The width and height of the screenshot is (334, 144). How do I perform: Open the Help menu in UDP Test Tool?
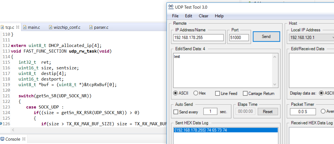pos(219,16)
